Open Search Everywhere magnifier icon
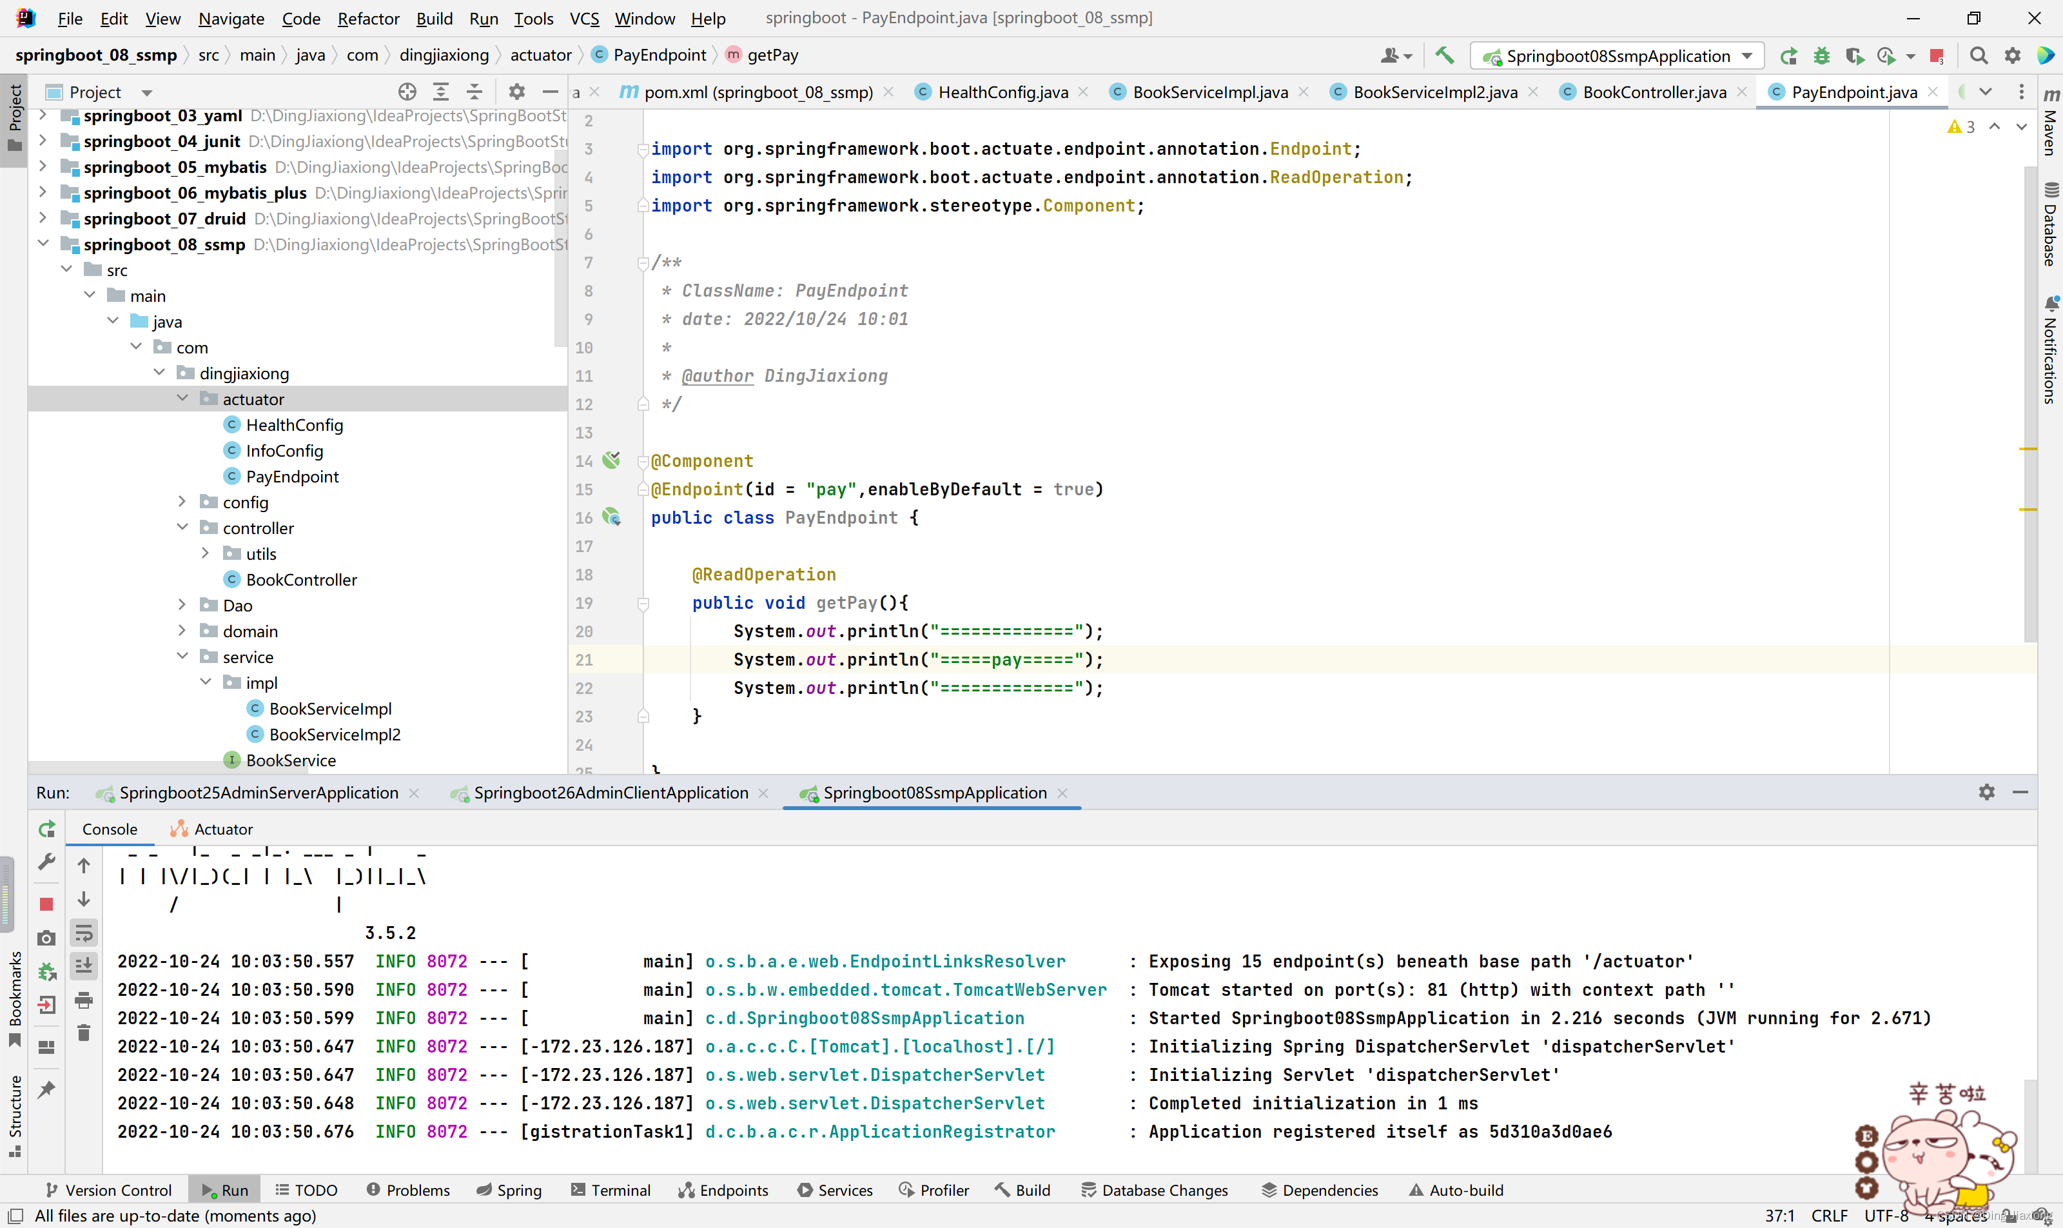 tap(1979, 55)
